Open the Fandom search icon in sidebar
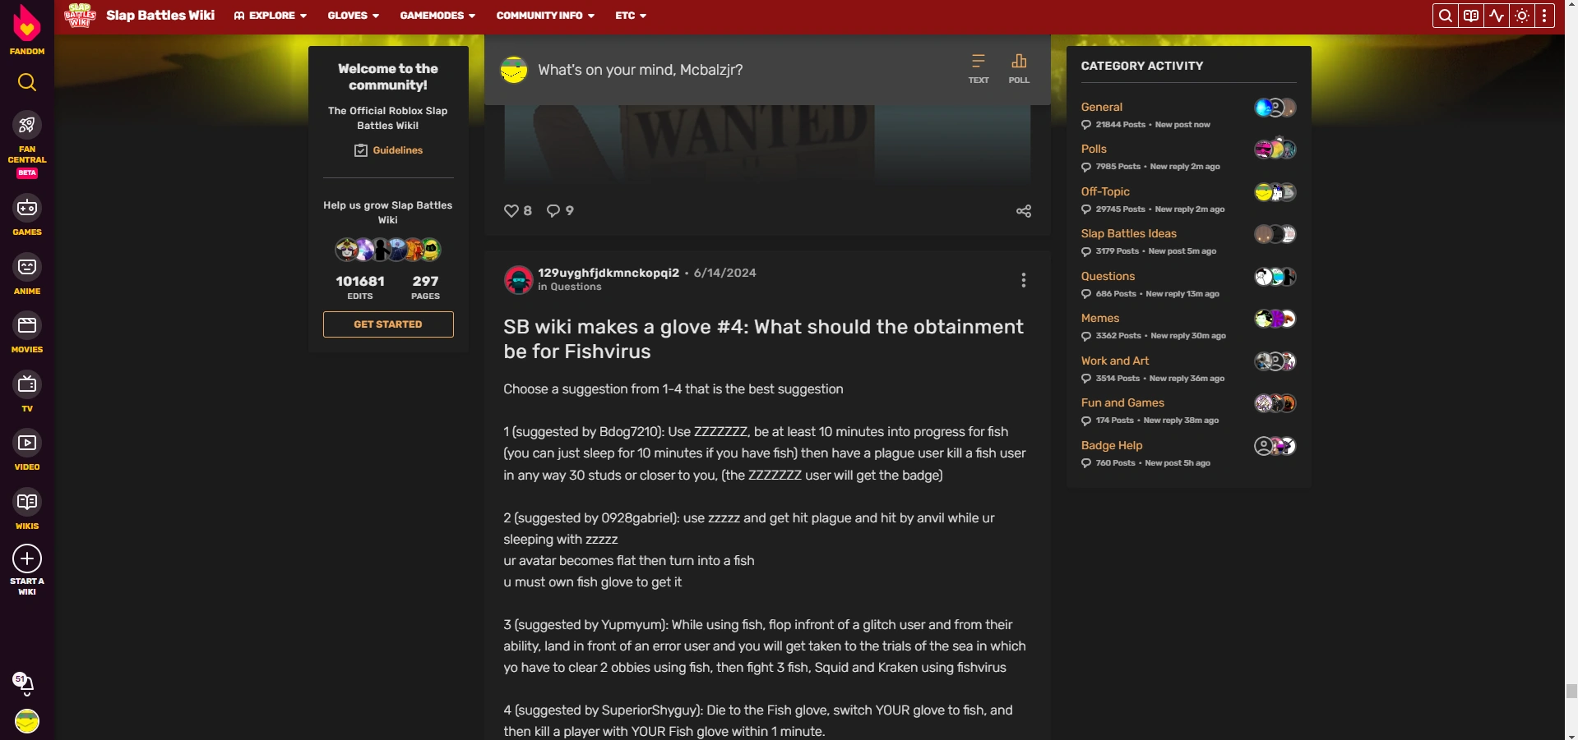Image resolution: width=1578 pixels, height=740 pixels. tap(27, 82)
